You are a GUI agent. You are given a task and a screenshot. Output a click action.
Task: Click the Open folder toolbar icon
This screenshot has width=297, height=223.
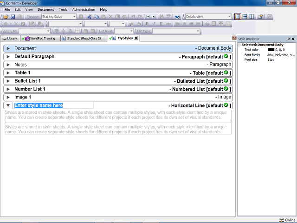[6, 17]
